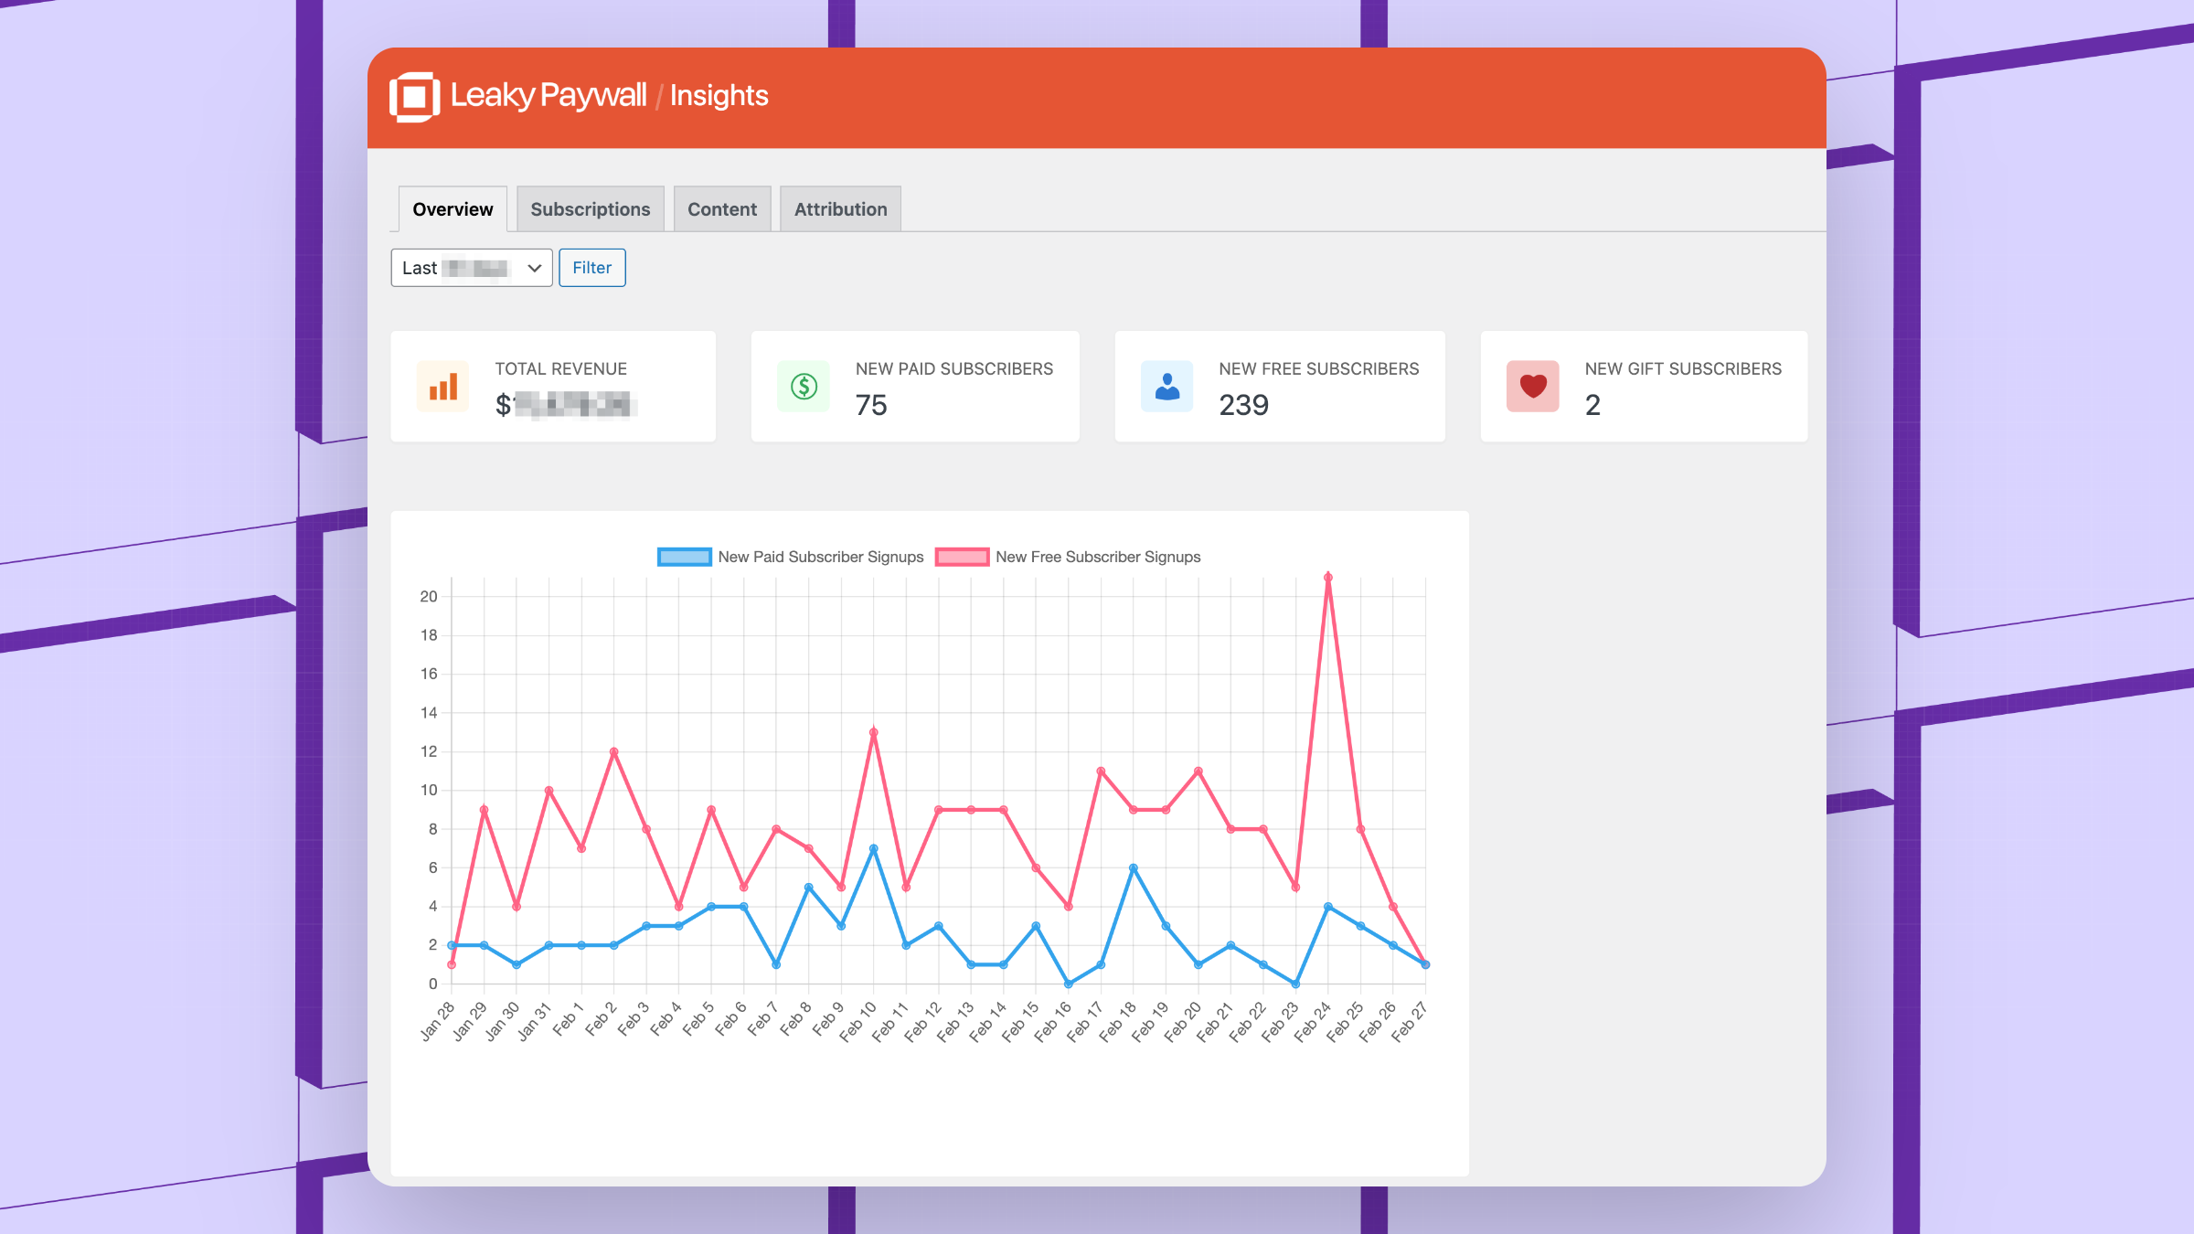Click the value 2 under gift subscribers
This screenshot has width=2194, height=1234.
point(1593,405)
